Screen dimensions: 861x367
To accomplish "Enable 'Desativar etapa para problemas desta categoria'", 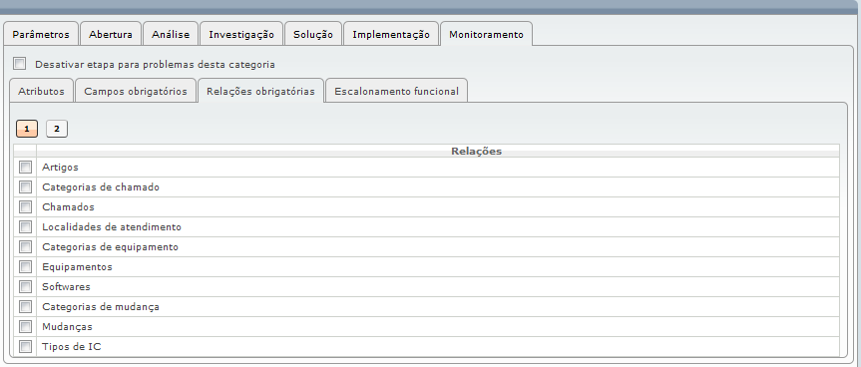I will [x=20, y=64].
